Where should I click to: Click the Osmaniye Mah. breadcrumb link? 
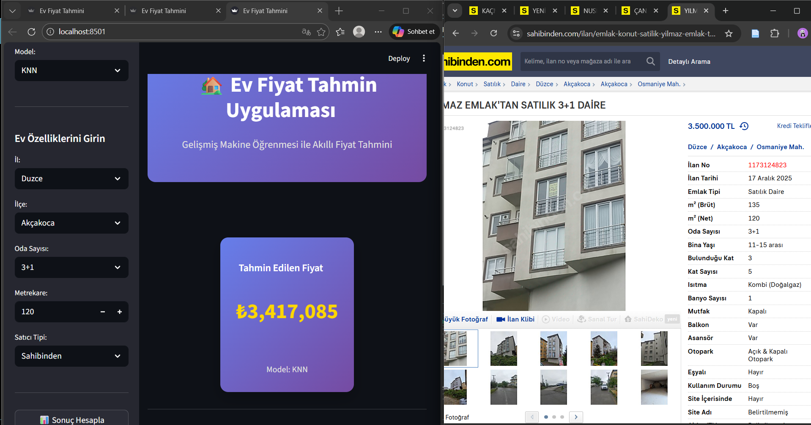click(659, 84)
